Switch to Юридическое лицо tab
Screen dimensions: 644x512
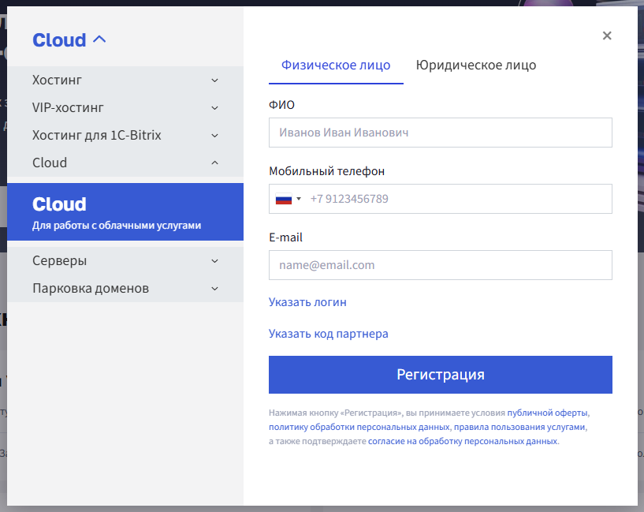point(475,65)
